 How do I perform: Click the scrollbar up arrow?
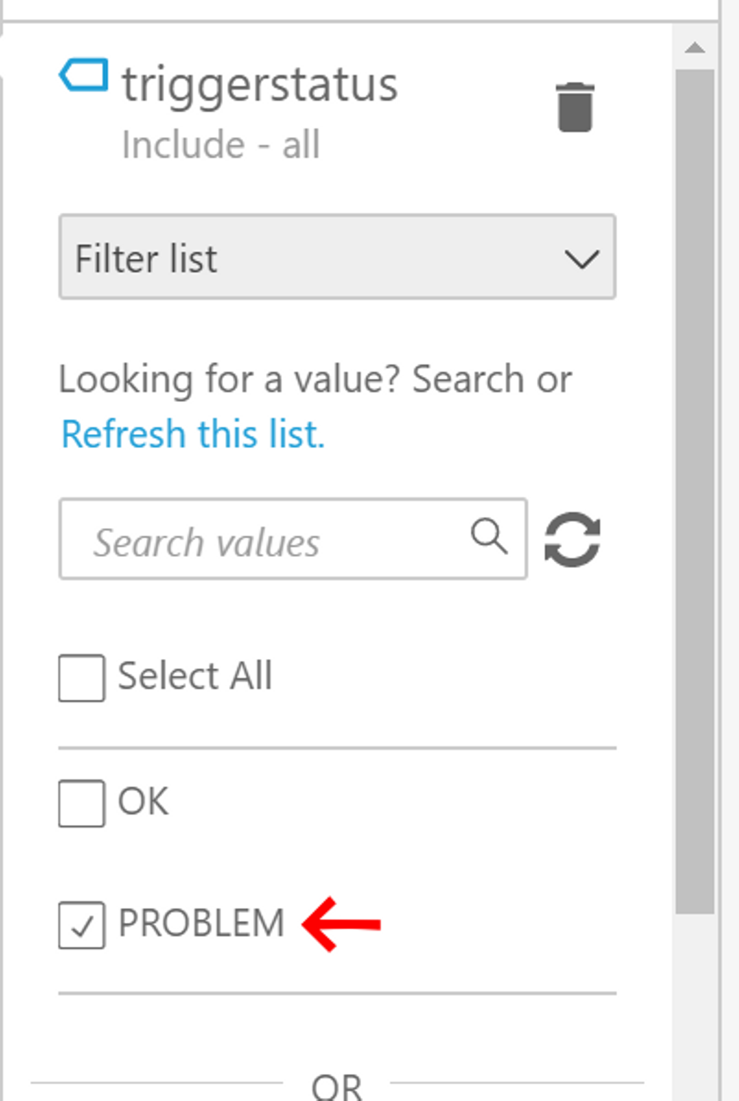[x=695, y=48]
